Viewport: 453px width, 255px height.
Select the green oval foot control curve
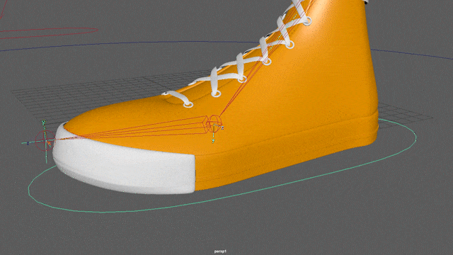(222, 169)
